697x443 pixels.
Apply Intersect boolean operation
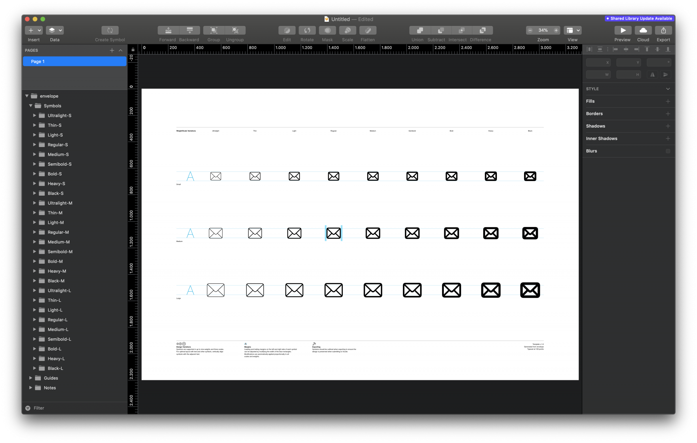461,30
